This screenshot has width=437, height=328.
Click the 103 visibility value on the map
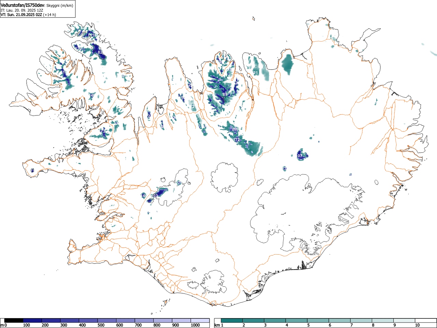point(155,196)
